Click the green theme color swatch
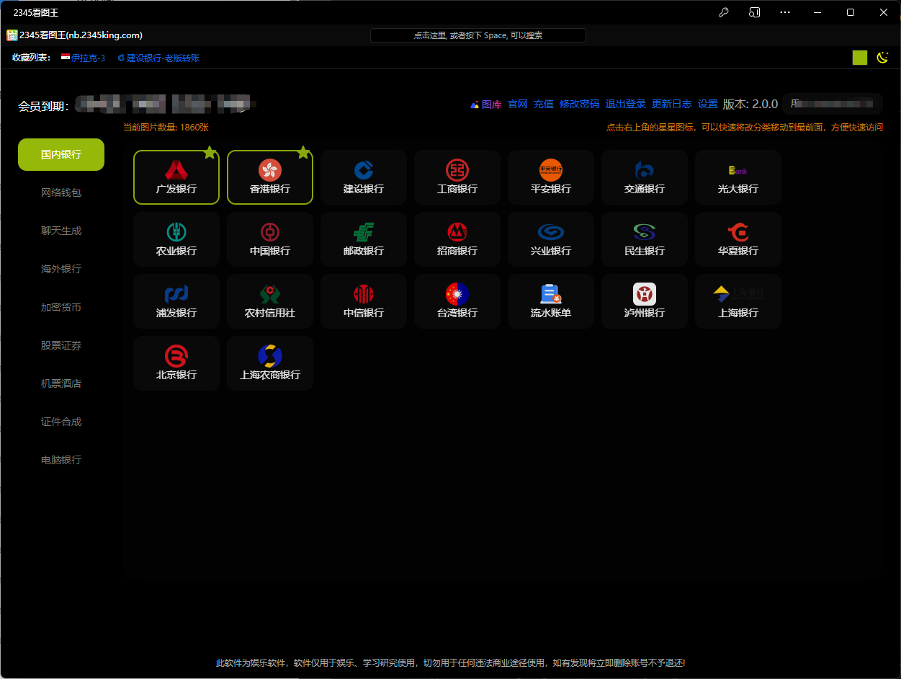Viewport: 901px width, 679px height. [x=859, y=58]
